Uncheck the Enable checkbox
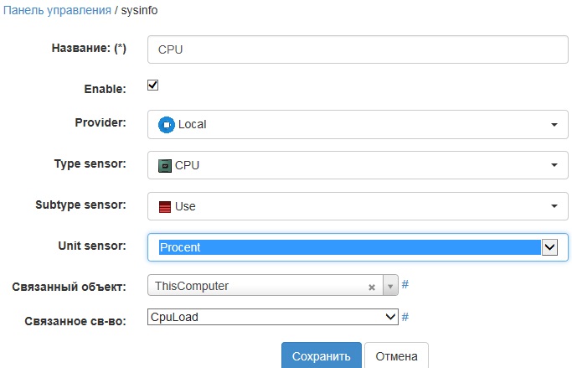 point(152,86)
